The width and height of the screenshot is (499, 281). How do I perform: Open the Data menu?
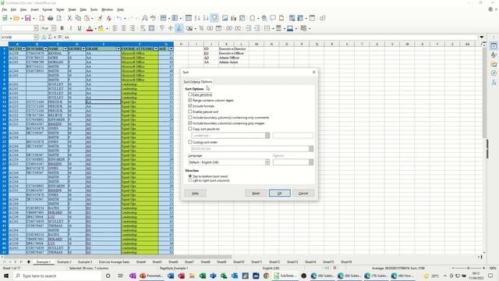(83, 10)
